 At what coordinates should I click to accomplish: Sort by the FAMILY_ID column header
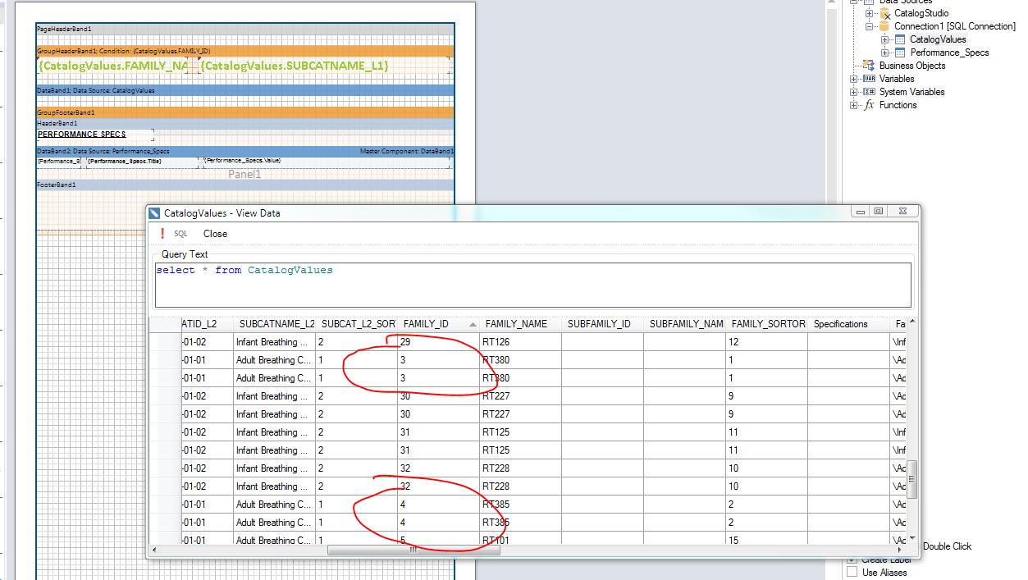click(x=438, y=324)
